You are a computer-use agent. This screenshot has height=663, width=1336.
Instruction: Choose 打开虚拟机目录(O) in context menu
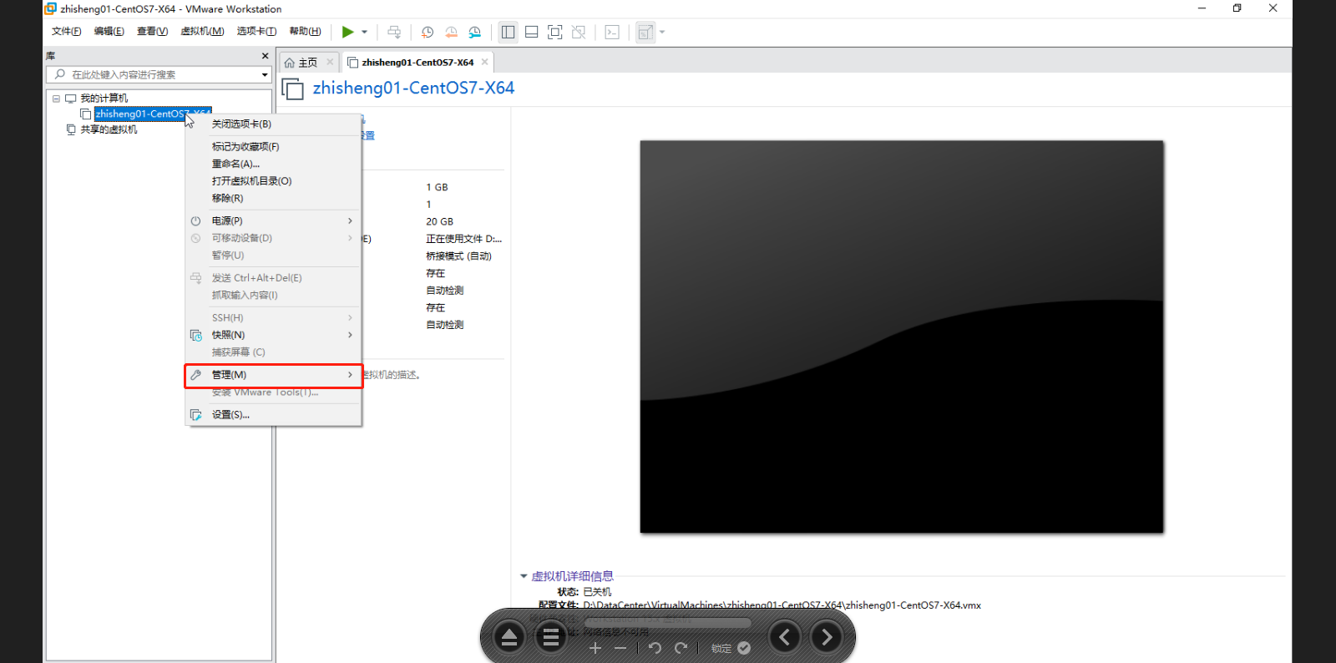point(273,181)
